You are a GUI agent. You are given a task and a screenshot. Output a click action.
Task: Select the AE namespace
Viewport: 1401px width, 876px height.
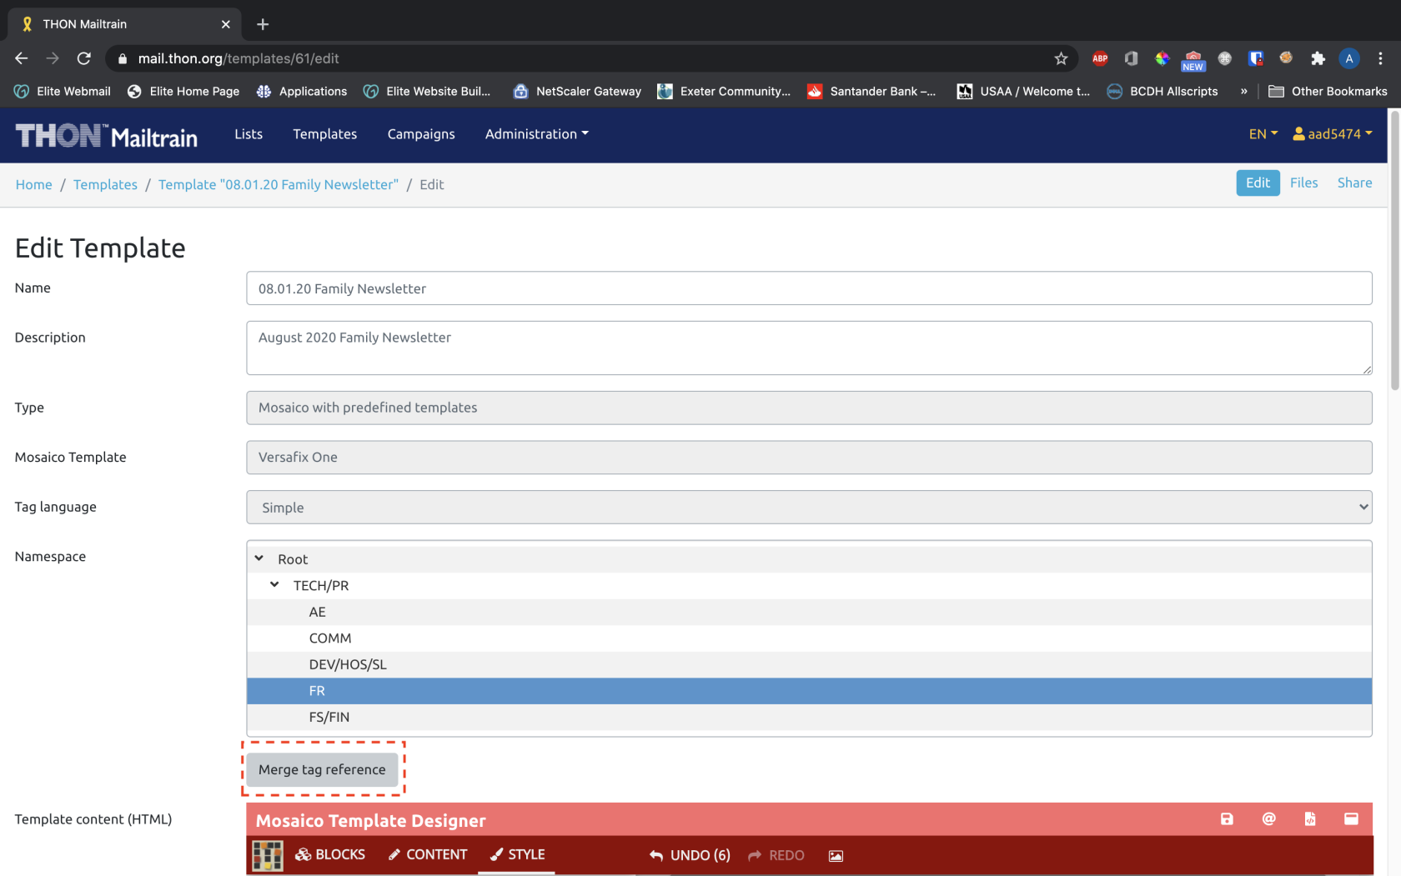809,612
